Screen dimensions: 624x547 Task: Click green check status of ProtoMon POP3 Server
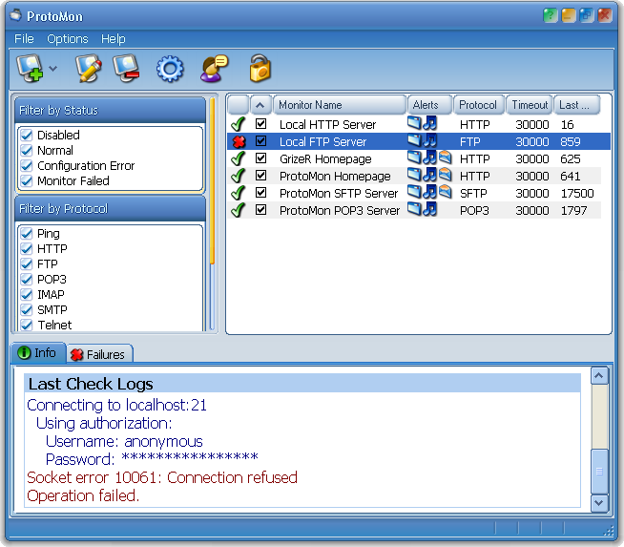[238, 210]
